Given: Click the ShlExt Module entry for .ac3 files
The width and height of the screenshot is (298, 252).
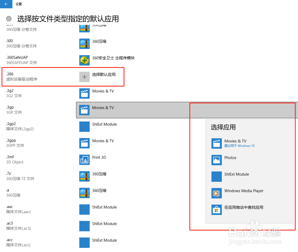Looking at the screenshot, I should click(x=85, y=226).
